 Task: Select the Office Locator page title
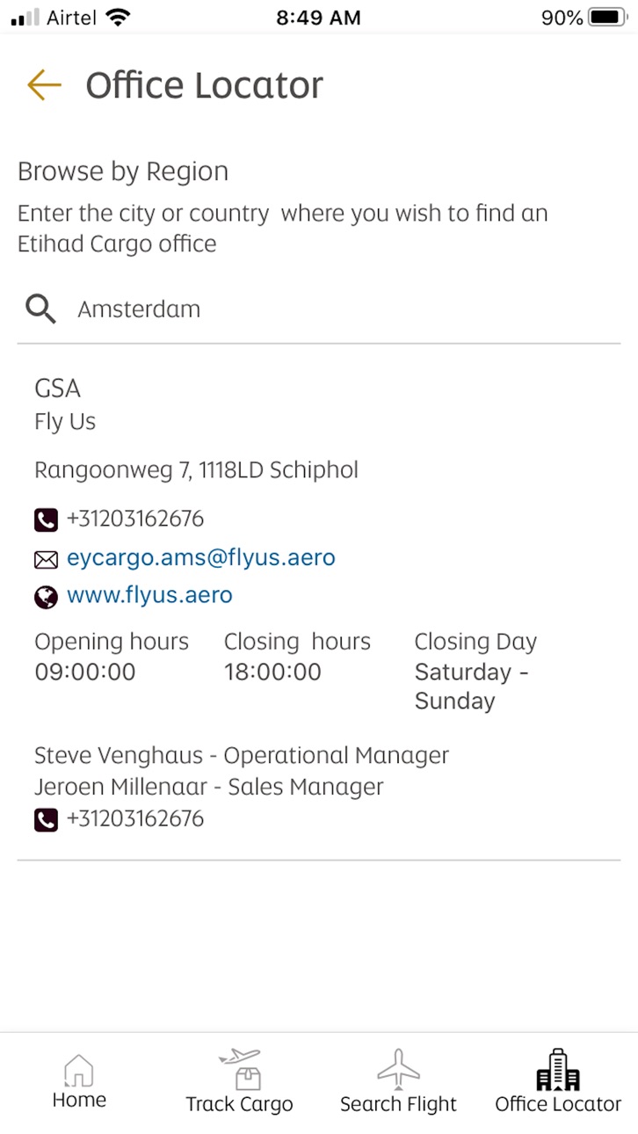[204, 85]
